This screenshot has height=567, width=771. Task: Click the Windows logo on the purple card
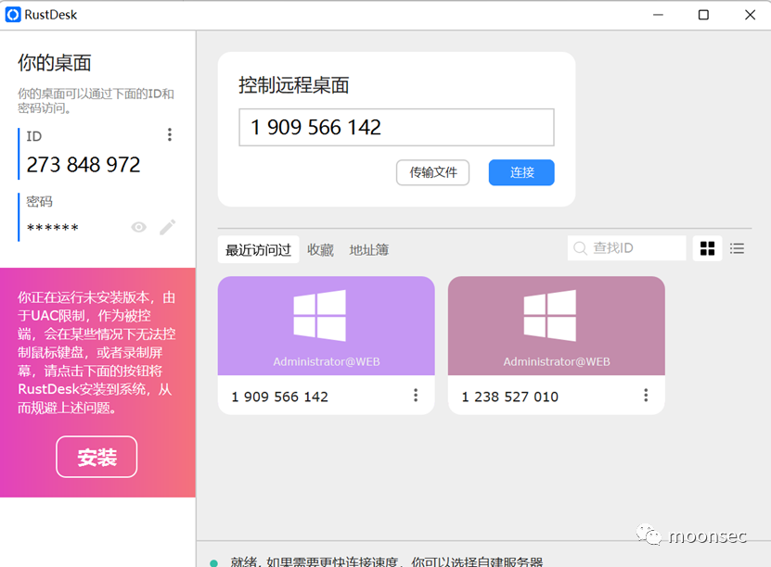click(x=319, y=316)
